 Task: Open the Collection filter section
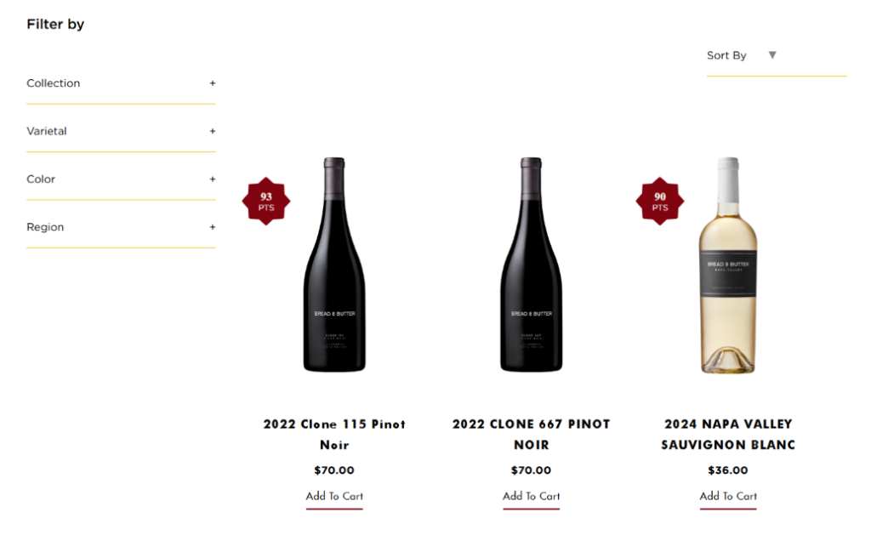click(54, 83)
